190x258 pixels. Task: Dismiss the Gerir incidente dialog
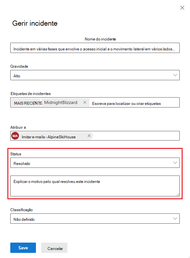tap(182, 8)
